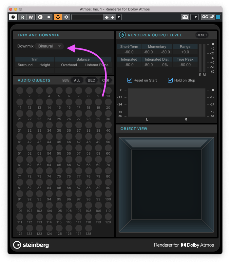Load the next preset arrow
230x263 pixels.
coord(113,17)
